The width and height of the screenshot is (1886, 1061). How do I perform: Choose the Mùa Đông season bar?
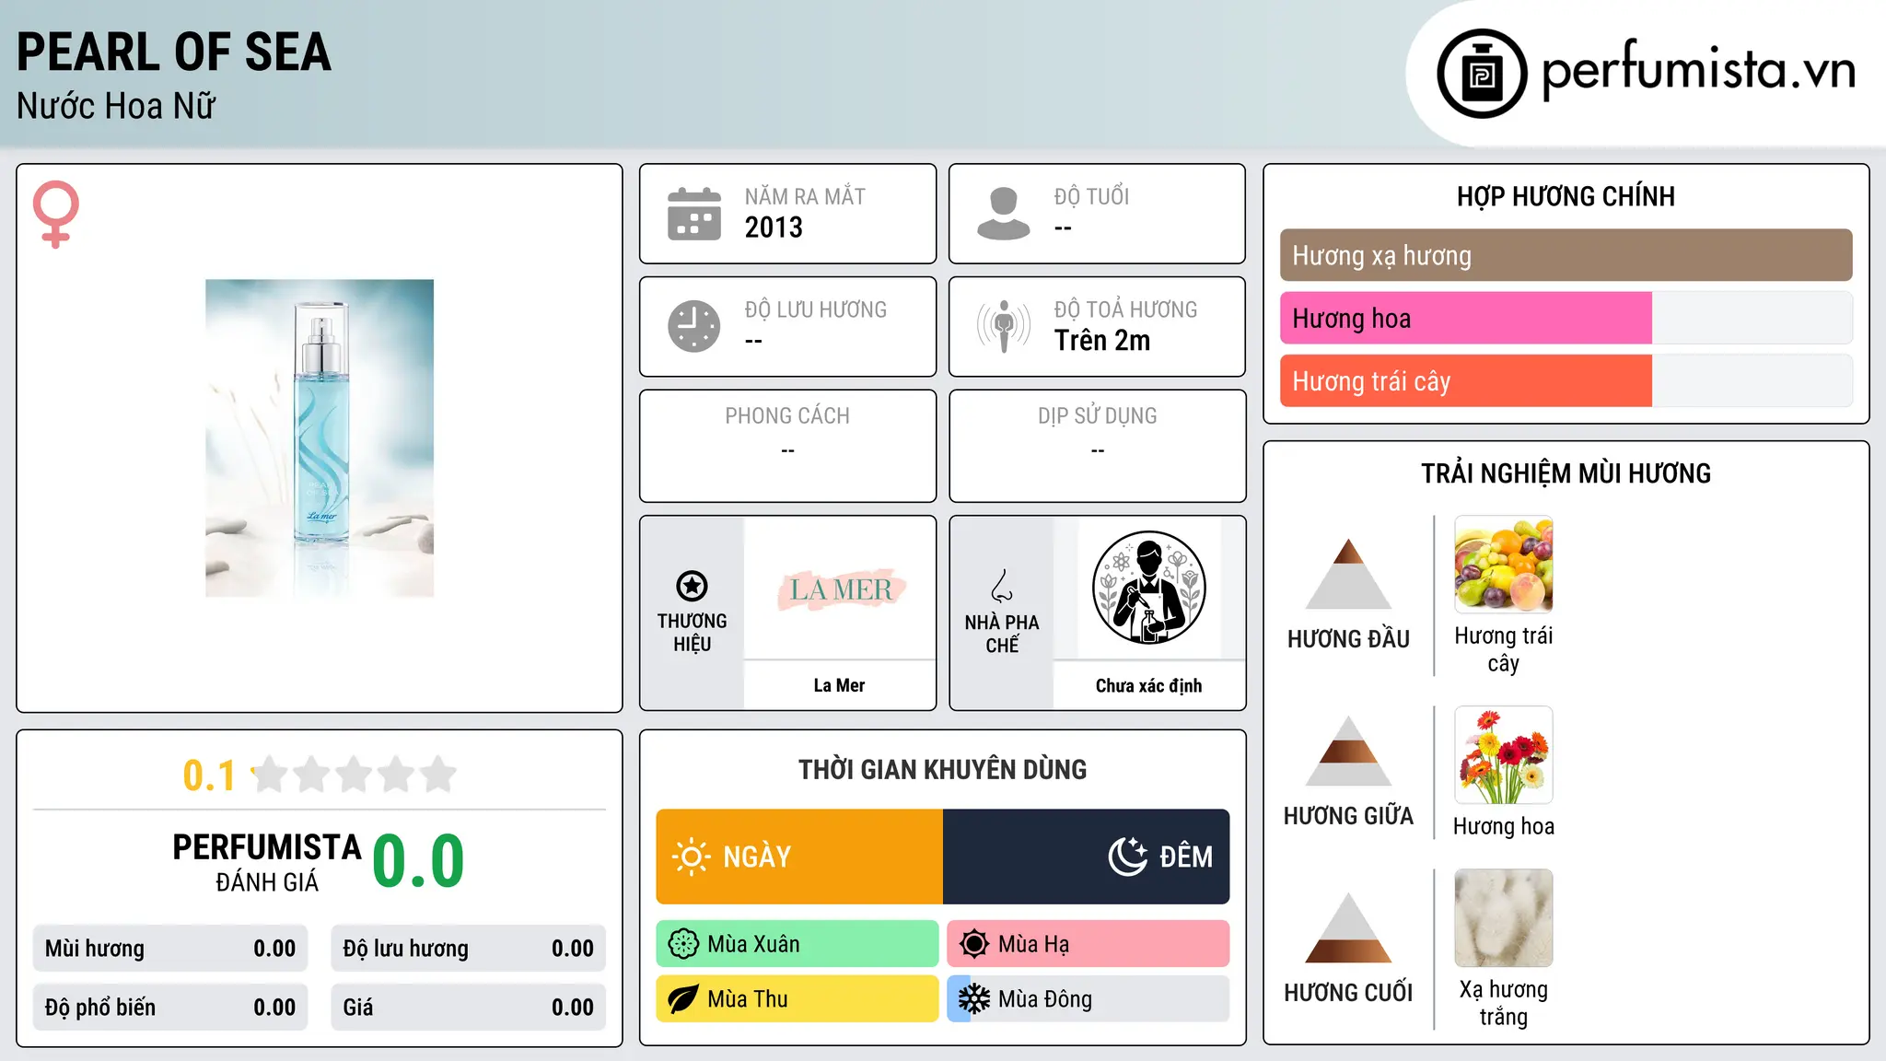(x=1089, y=999)
